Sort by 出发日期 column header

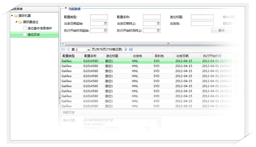[x=187, y=56]
